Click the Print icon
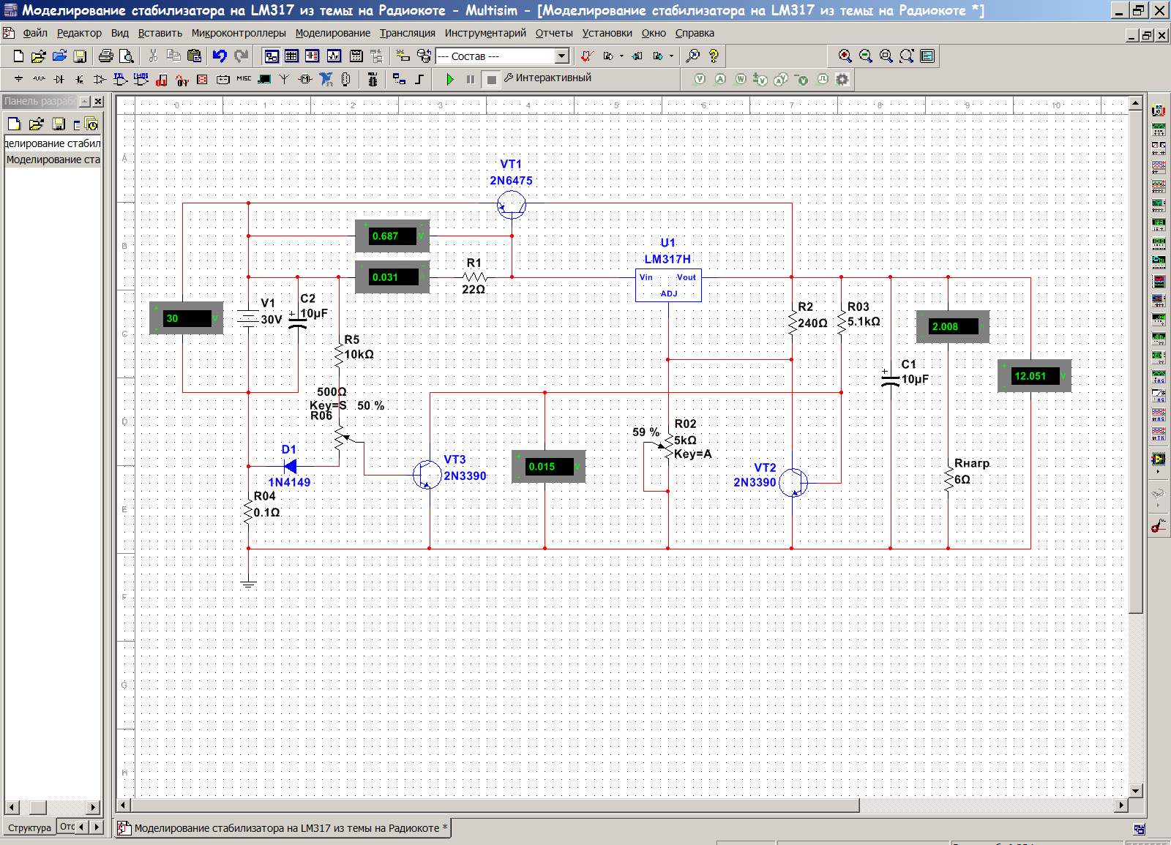Viewport: 1171px width, 845px height. tap(106, 56)
